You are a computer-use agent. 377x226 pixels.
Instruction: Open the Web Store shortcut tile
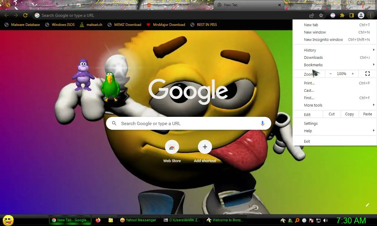pos(172,152)
